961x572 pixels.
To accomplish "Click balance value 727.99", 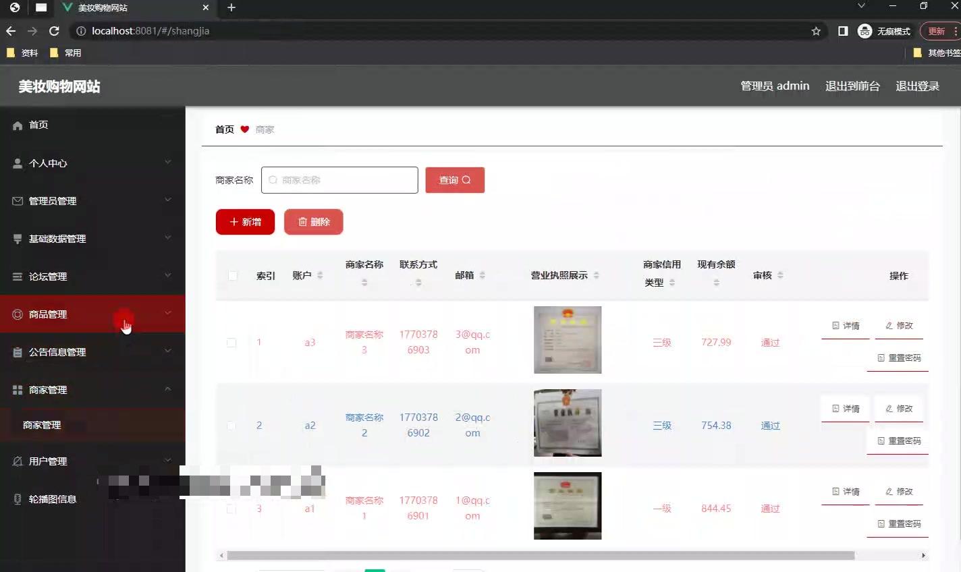I will pyautogui.click(x=716, y=343).
